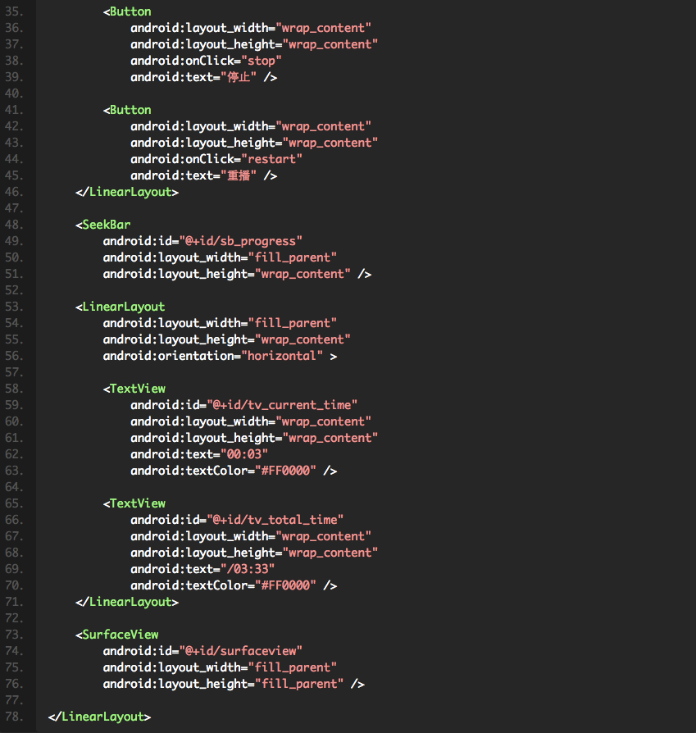Click the "stop" onClick value
This screenshot has height=733, width=696.
pyautogui.click(x=262, y=61)
